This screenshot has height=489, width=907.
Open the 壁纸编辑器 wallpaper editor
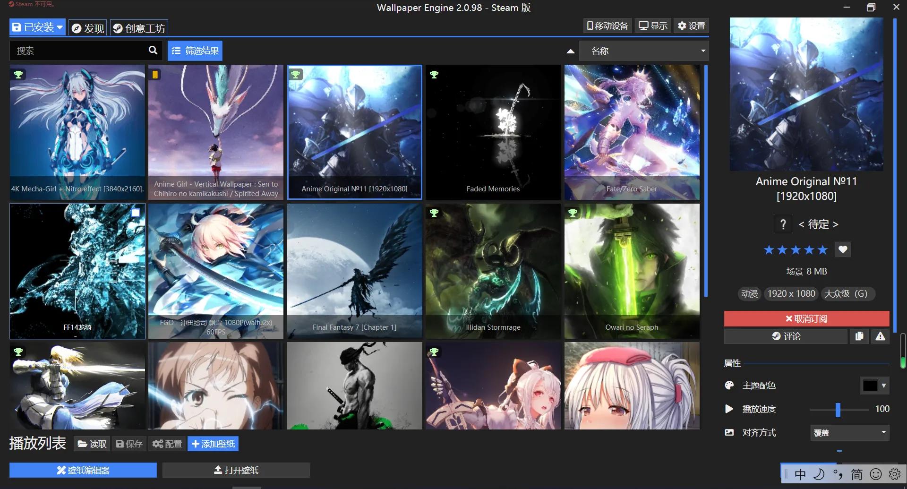83,470
